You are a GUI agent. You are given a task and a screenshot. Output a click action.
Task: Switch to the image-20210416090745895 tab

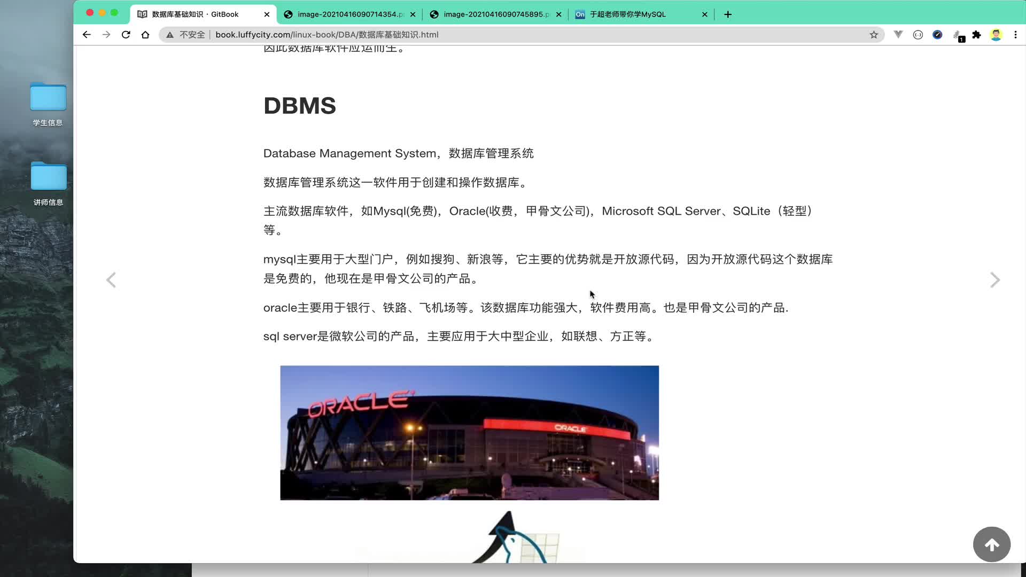496,14
